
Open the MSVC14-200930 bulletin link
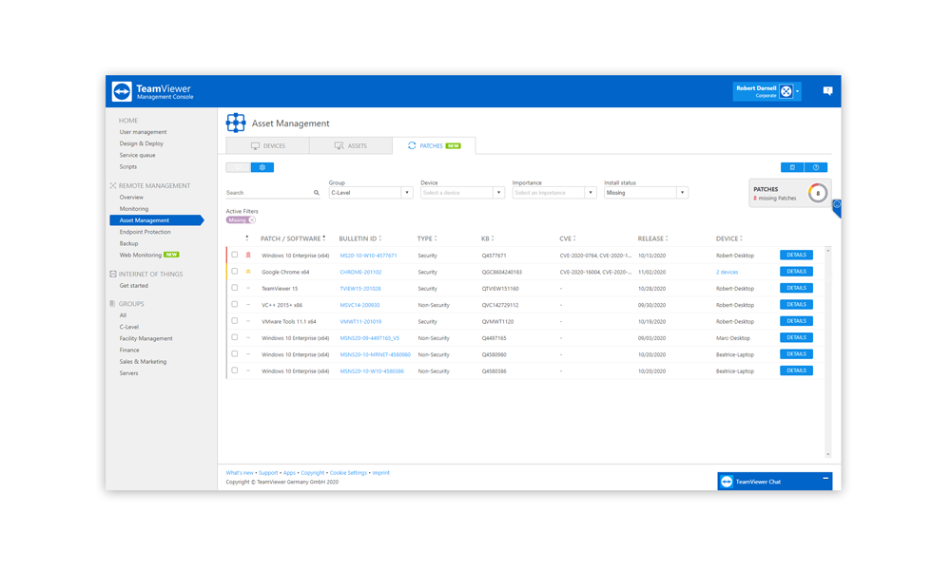tap(359, 305)
